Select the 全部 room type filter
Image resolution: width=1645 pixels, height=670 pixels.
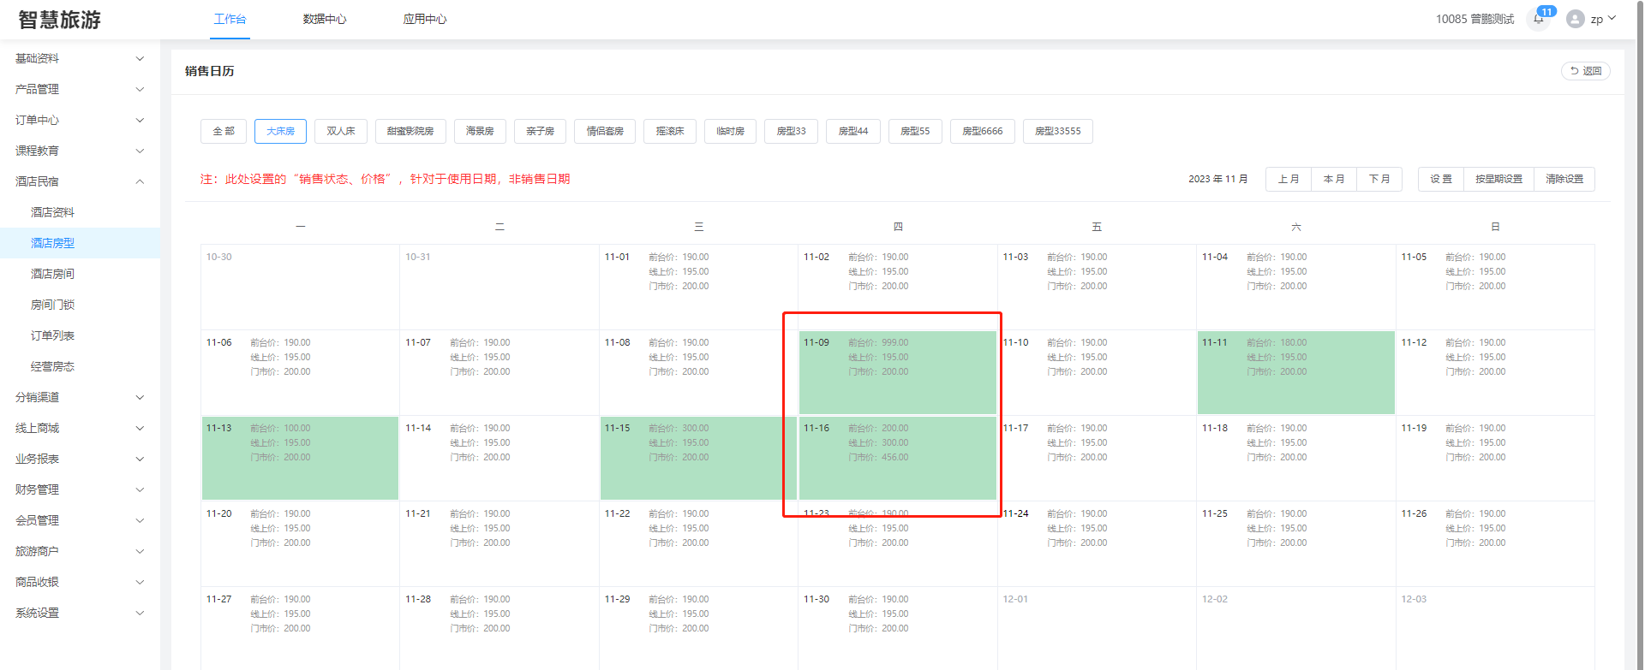click(x=224, y=131)
